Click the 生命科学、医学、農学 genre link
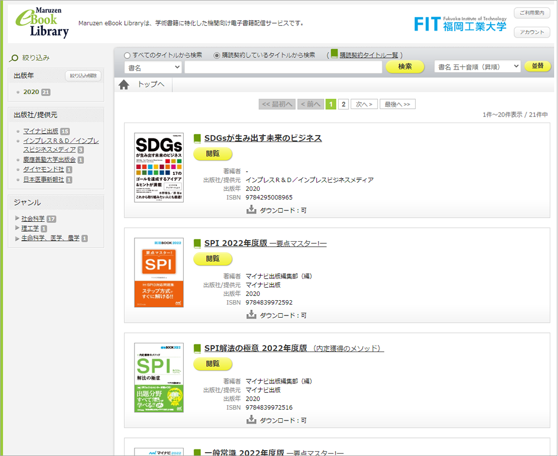The height and width of the screenshot is (456, 558). pos(50,238)
